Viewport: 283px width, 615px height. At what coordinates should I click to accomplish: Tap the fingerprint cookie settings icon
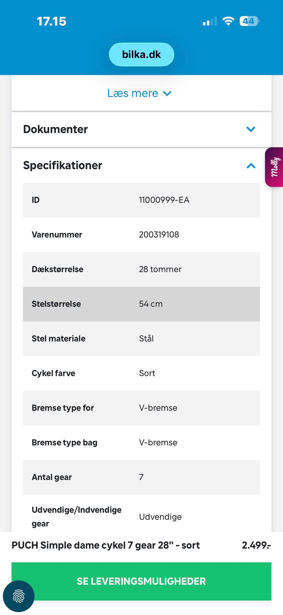click(19, 596)
